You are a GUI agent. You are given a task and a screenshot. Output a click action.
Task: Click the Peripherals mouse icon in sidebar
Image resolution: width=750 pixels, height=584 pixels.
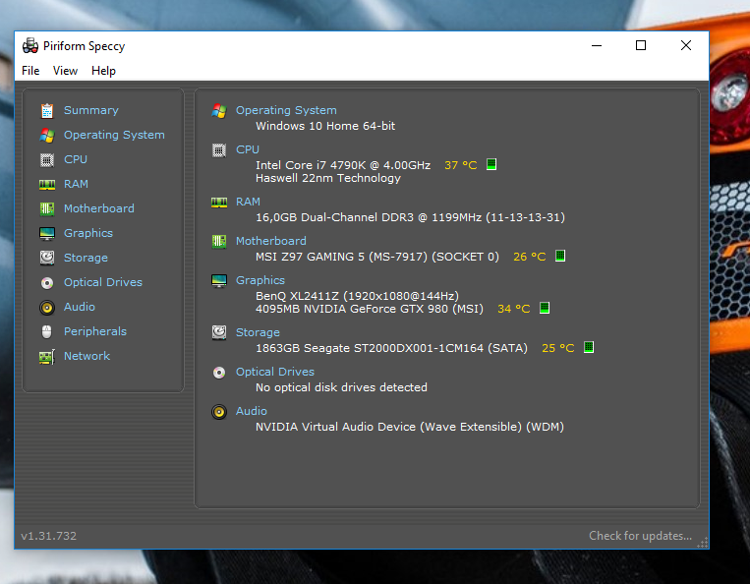pyautogui.click(x=46, y=331)
